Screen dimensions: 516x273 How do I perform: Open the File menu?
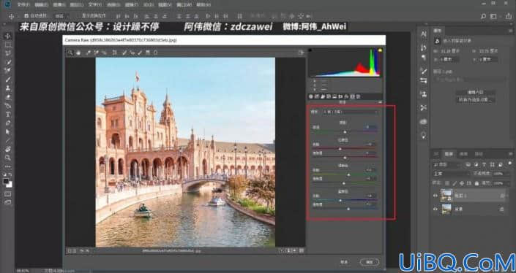23,4
